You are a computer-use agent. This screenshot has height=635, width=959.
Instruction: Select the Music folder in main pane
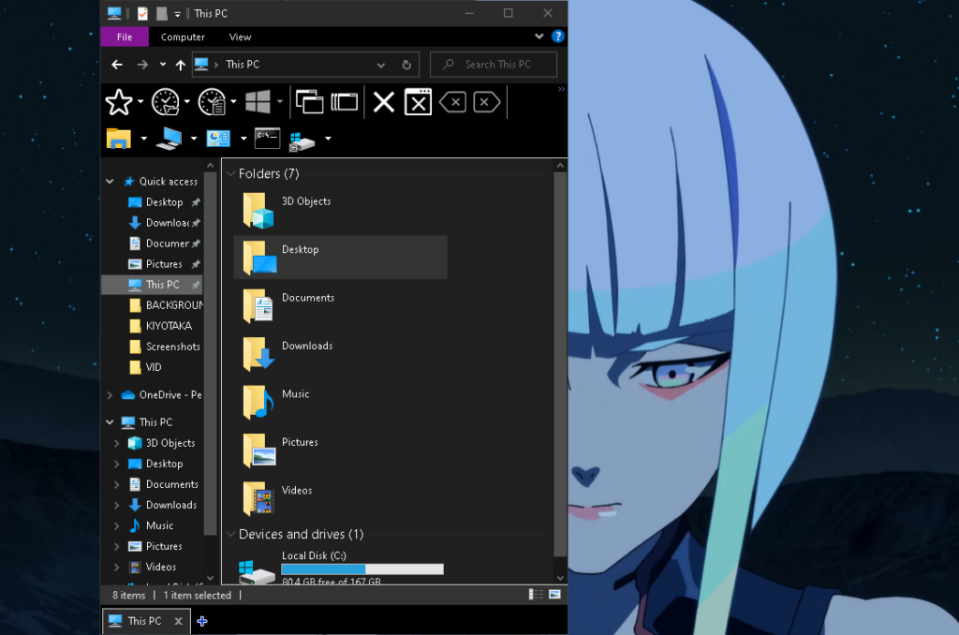340,402
